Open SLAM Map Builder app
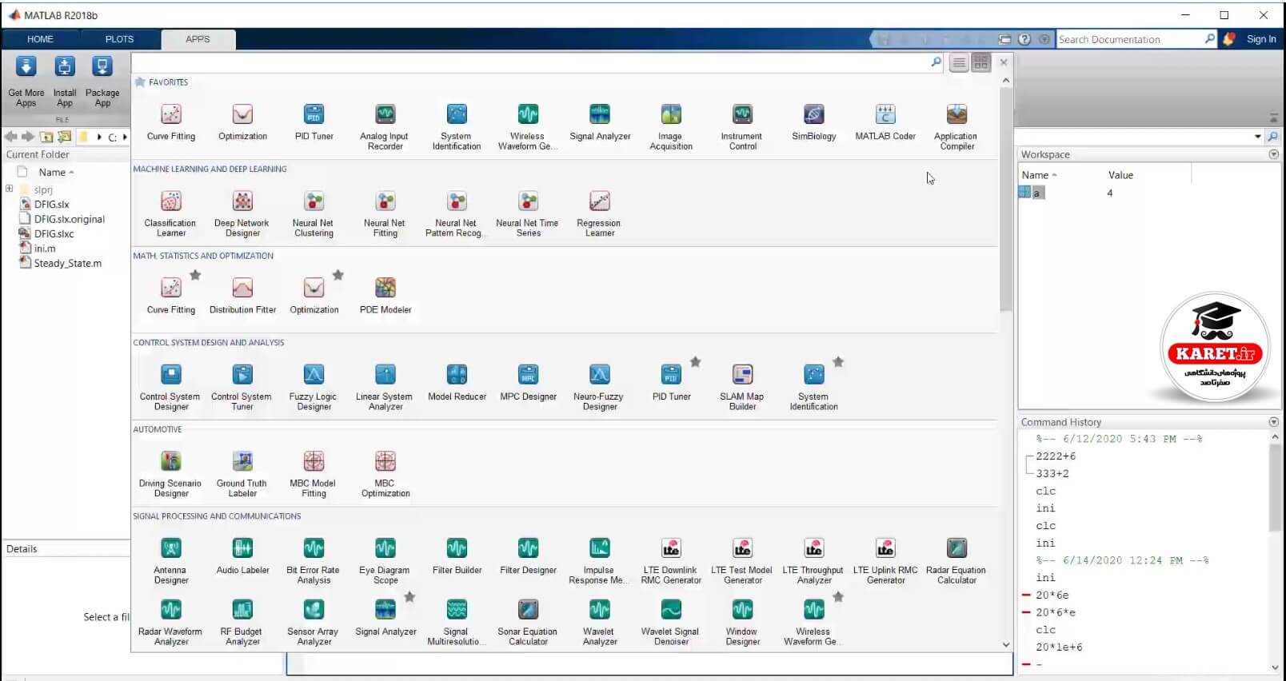The image size is (1286, 681). 742,387
